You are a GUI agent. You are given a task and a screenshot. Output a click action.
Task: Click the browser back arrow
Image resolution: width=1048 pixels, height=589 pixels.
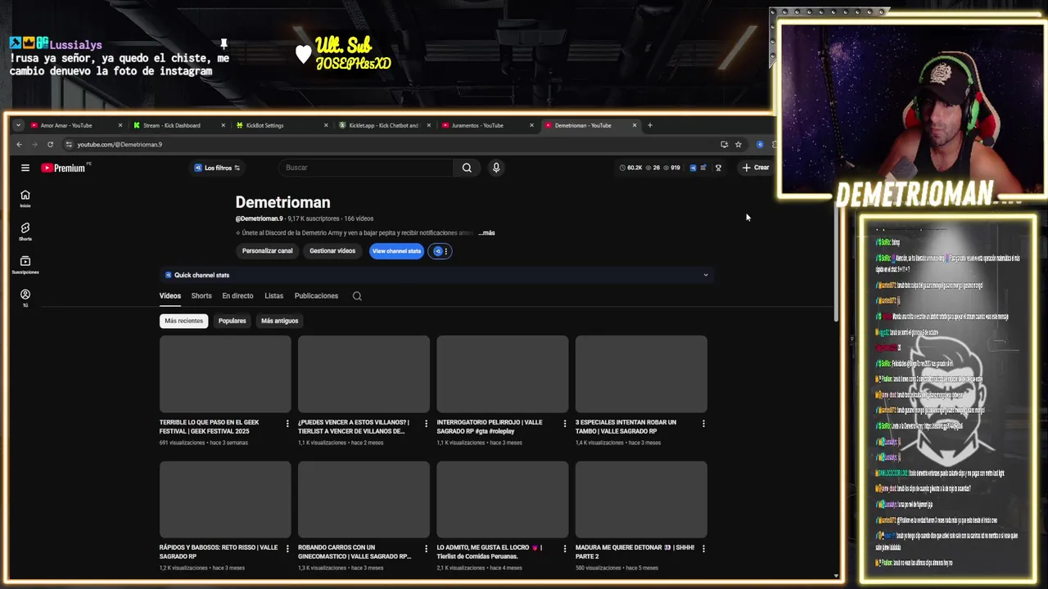pyautogui.click(x=20, y=145)
